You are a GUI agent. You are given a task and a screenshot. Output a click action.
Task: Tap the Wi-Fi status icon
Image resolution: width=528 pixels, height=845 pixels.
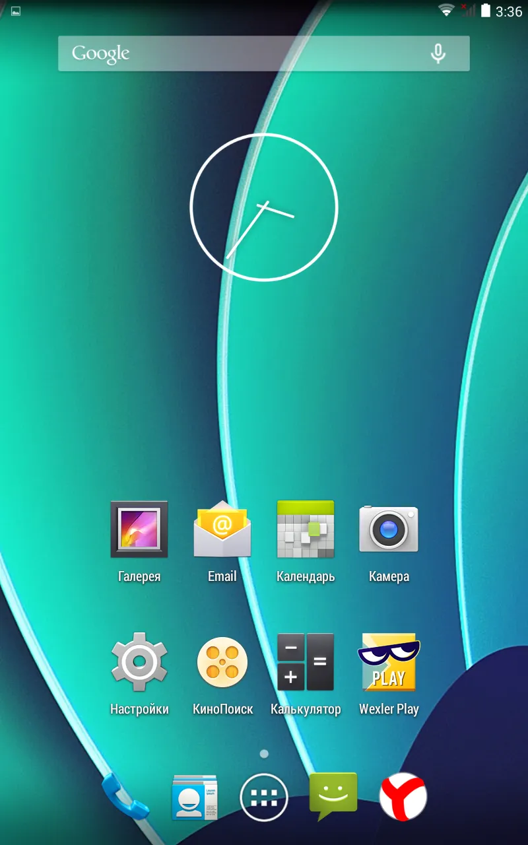[447, 11]
